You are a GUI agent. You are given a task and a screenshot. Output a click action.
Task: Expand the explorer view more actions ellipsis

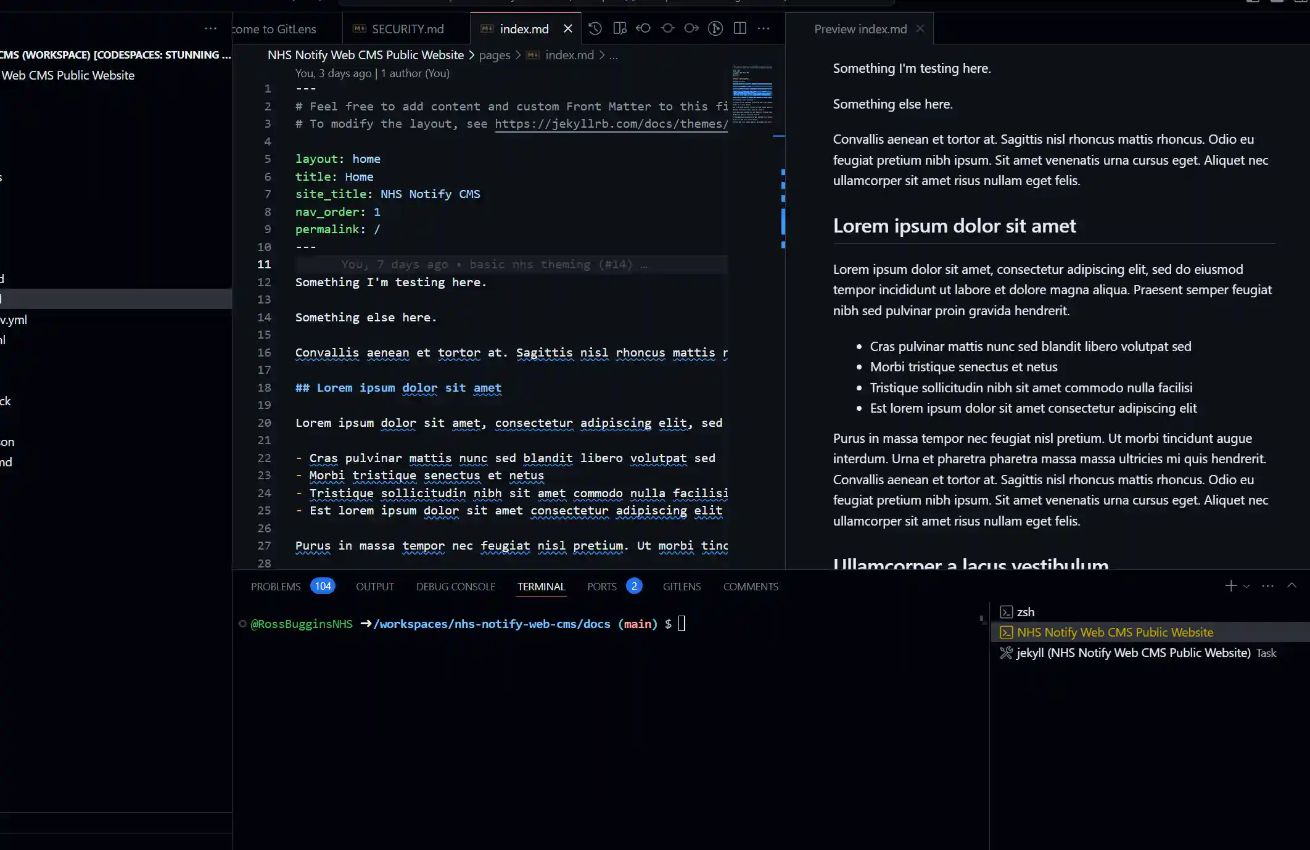(x=210, y=28)
